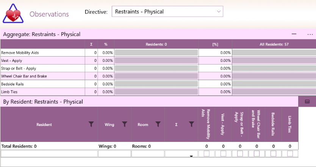Check the Strap or Belt filter checkbox
Image resolution: width=316 pixels, height=167 pixels.
point(240,154)
